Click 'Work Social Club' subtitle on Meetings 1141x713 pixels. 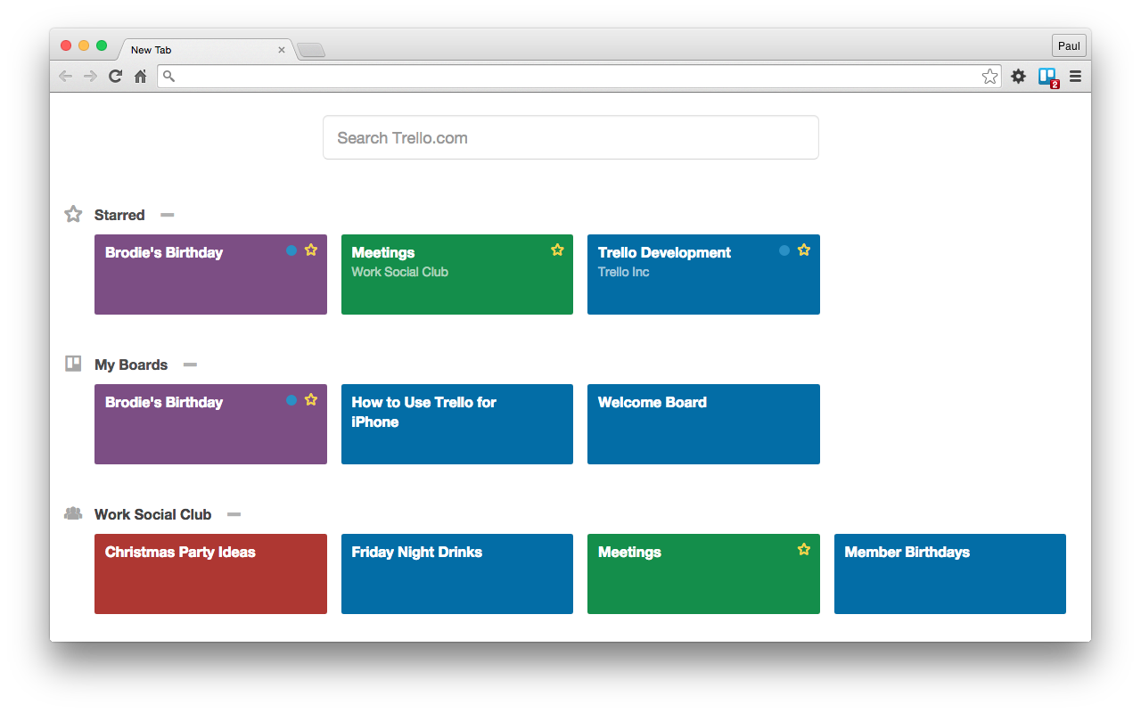(x=399, y=272)
